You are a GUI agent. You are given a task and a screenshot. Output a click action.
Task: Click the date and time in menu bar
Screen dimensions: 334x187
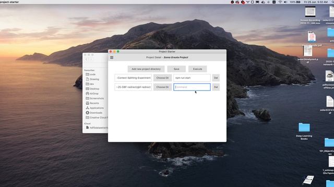click(316, 2)
